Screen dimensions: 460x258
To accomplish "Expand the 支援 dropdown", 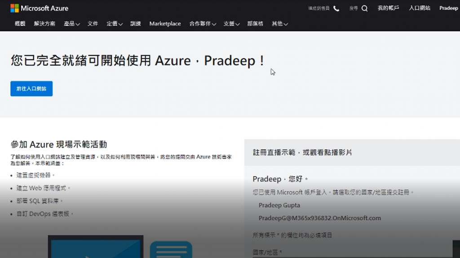I will pyautogui.click(x=231, y=24).
